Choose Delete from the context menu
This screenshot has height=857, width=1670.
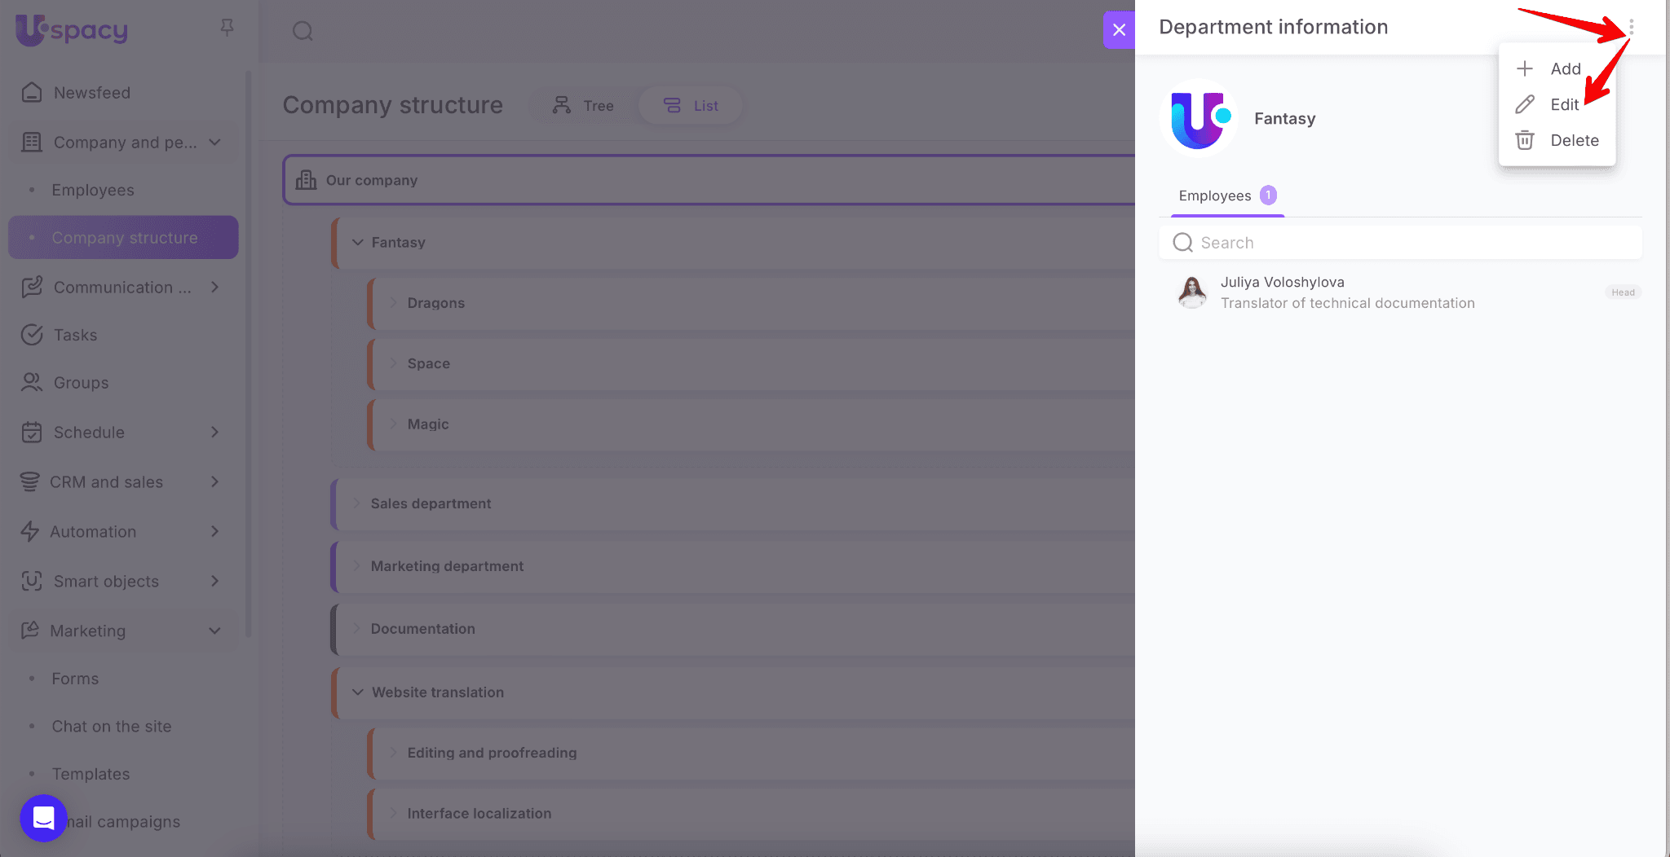tap(1573, 141)
